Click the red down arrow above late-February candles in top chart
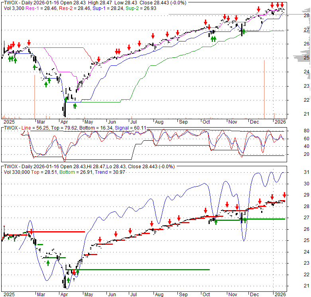The height and width of the screenshot is (297, 311). (x=29, y=42)
